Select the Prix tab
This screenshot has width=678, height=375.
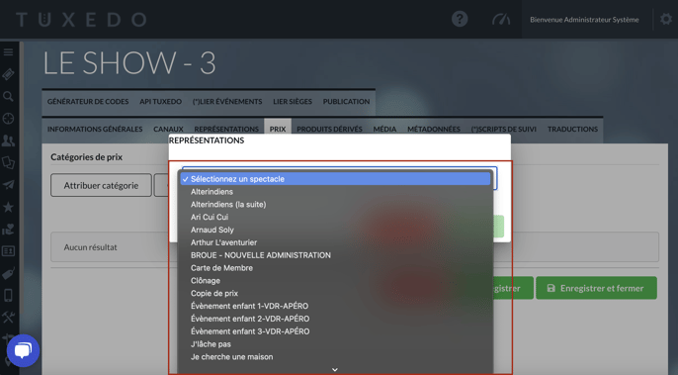[x=278, y=129]
